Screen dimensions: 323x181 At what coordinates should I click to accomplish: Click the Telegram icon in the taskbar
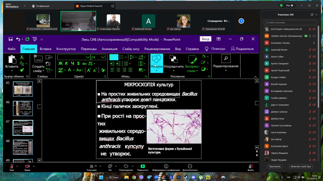pos(149,177)
